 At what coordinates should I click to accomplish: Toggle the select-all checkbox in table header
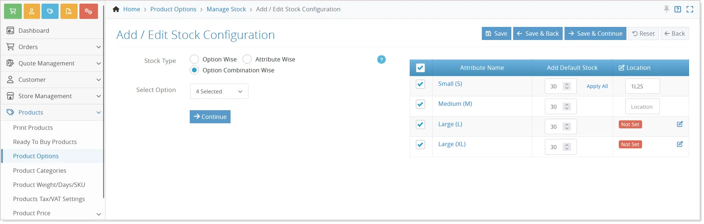(420, 68)
